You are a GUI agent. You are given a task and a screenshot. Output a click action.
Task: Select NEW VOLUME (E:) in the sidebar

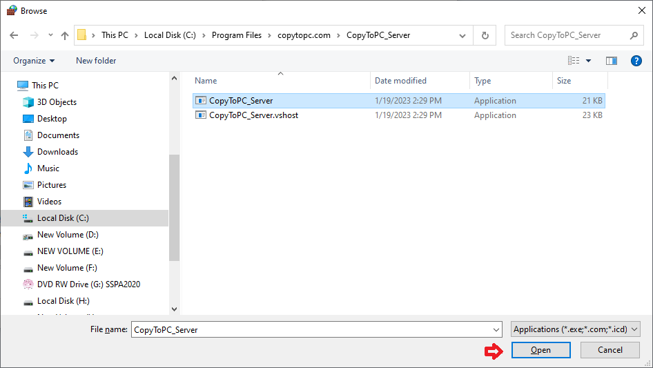coord(70,251)
